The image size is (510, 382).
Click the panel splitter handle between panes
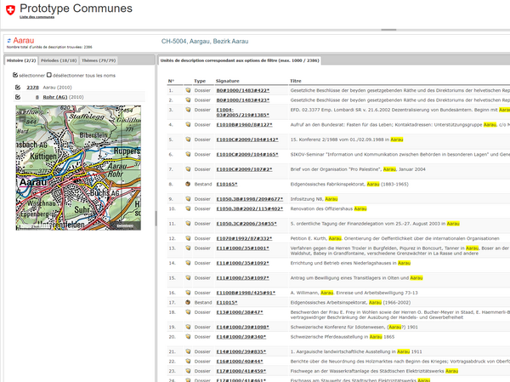tap(156, 218)
